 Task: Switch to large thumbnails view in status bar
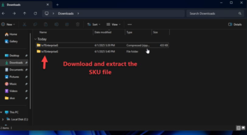coord(243,128)
